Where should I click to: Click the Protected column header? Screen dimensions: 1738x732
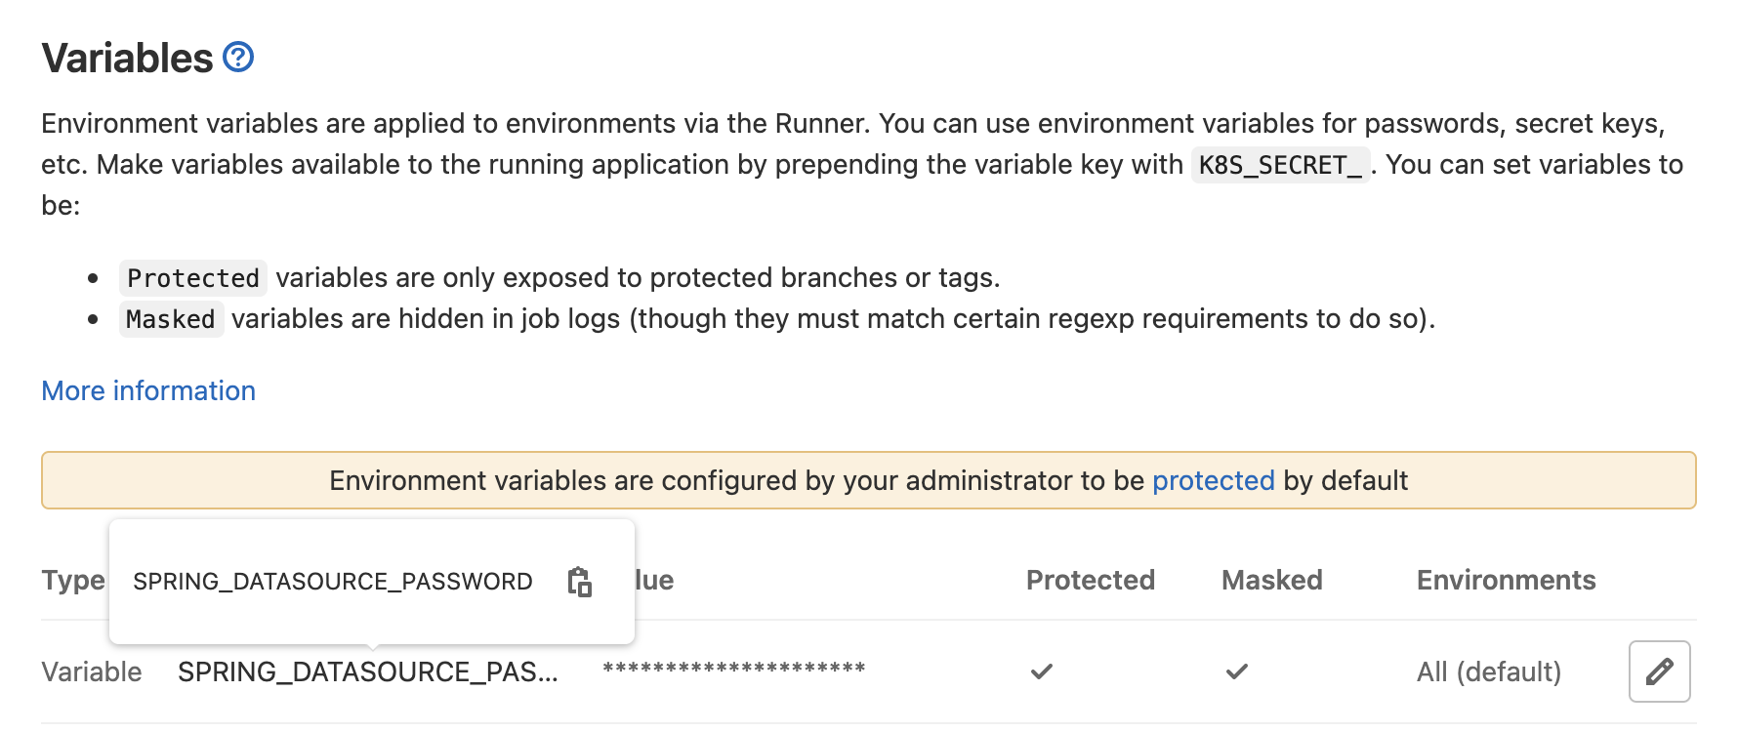pyautogui.click(x=1090, y=580)
